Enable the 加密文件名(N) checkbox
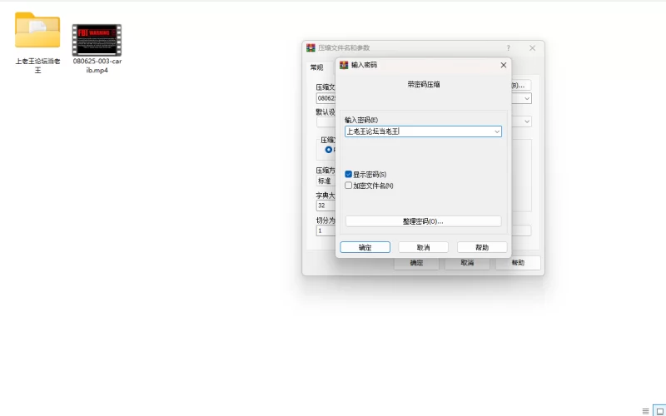This screenshot has width=666, height=416. (x=348, y=186)
